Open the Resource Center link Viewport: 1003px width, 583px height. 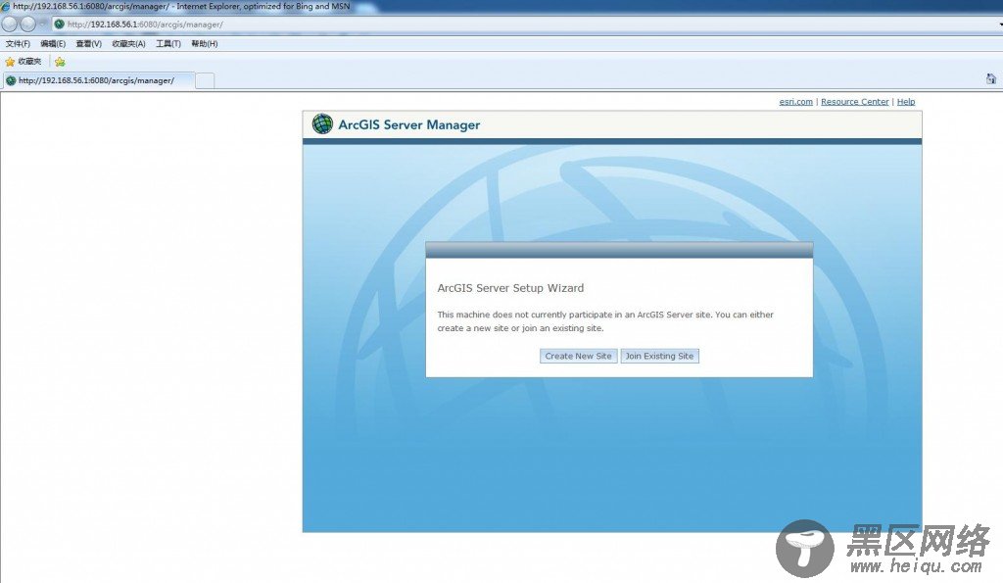coord(854,102)
